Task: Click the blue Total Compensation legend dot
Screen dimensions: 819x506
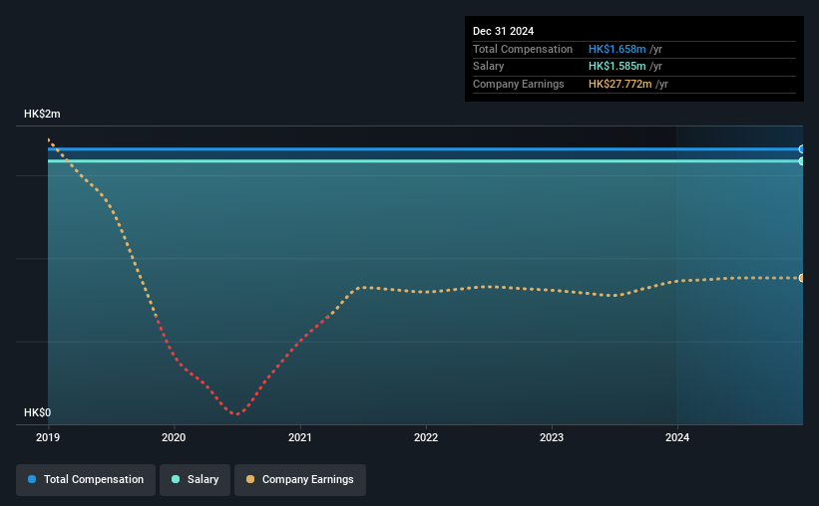Action: click(32, 479)
